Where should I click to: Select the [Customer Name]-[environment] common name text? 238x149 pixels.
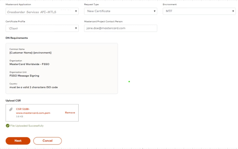pyautogui.click(x=30, y=53)
